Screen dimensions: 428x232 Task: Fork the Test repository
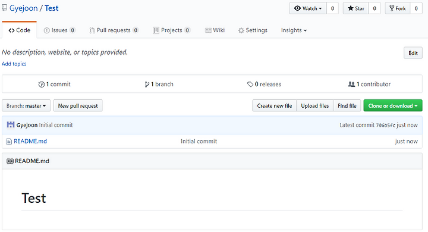[x=398, y=8]
